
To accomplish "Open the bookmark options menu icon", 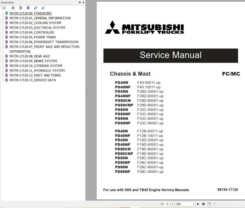I will 4,8.
